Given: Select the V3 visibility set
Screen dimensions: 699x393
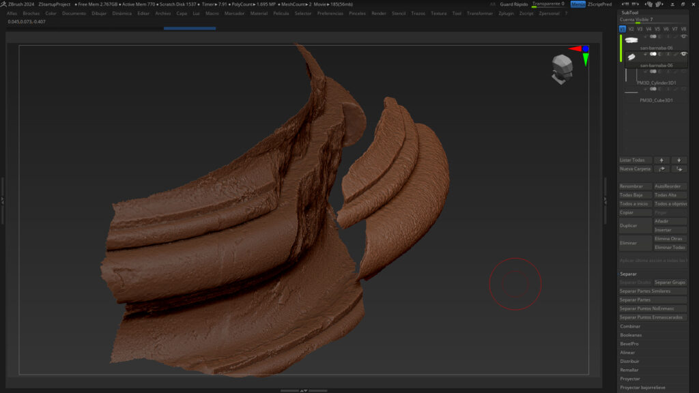Looking at the screenshot, I should (640, 29).
